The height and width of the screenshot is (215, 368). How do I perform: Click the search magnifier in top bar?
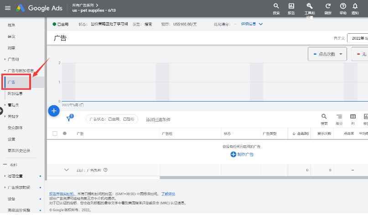click(x=276, y=6)
